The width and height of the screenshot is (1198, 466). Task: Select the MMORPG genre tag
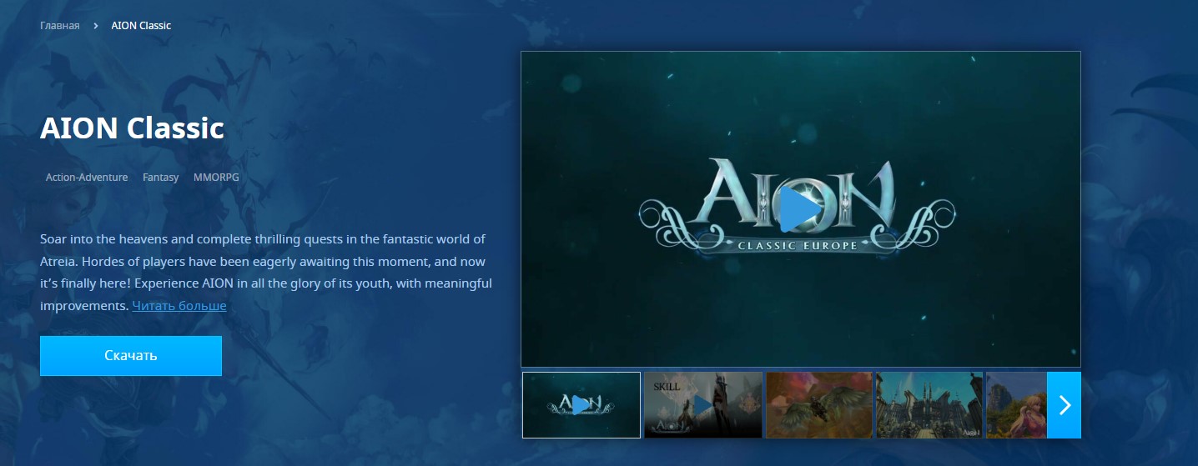[216, 178]
